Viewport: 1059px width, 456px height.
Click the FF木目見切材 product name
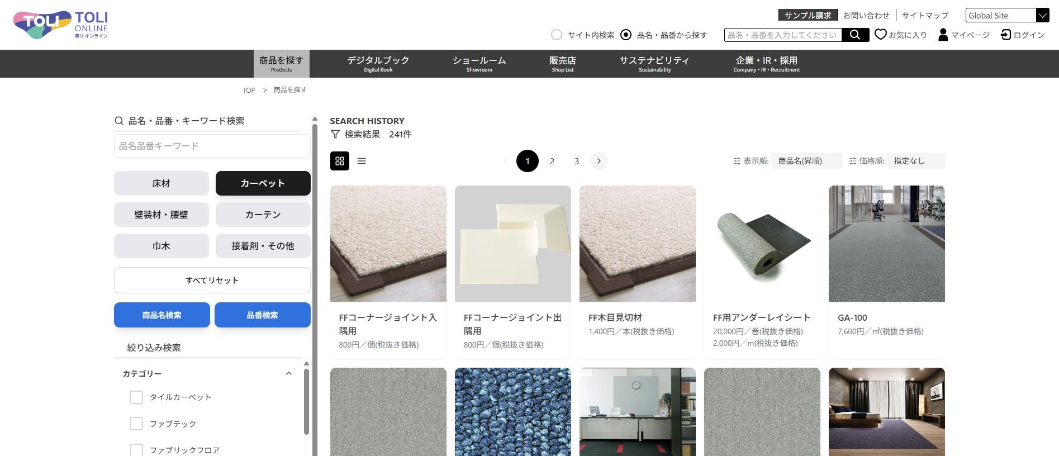click(615, 317)
